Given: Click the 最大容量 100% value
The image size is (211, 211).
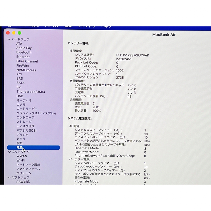Looking at the screenshot, I should pos(97,111).
